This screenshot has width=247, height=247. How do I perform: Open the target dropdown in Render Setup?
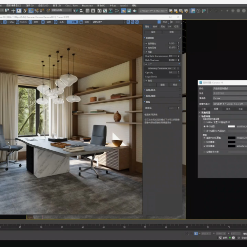coord(230,88)
